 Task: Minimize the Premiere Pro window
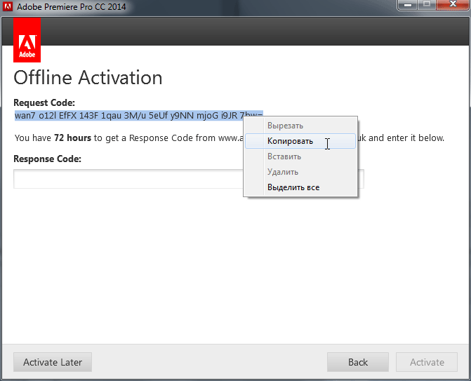(408, 5)
